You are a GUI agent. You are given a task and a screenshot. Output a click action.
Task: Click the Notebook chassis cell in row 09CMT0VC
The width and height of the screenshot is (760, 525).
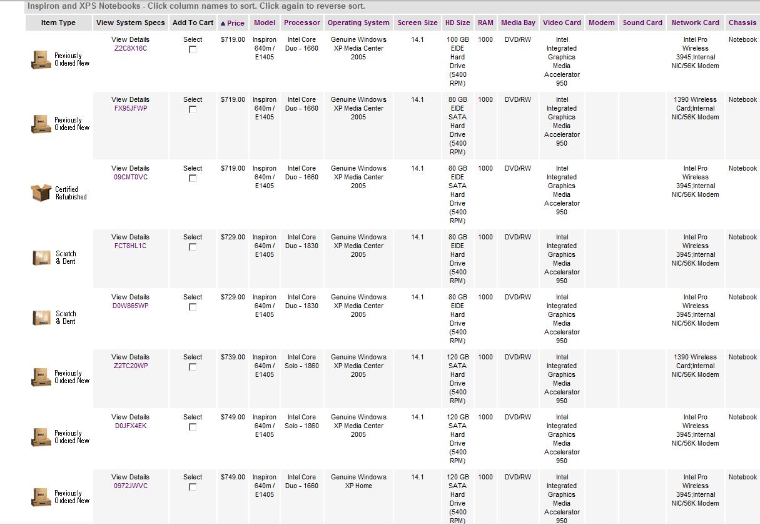click(x=742, y=168)
